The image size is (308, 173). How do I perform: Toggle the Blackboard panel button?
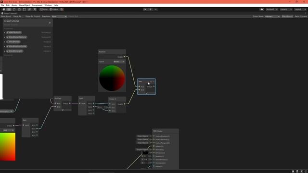[287, 16]
